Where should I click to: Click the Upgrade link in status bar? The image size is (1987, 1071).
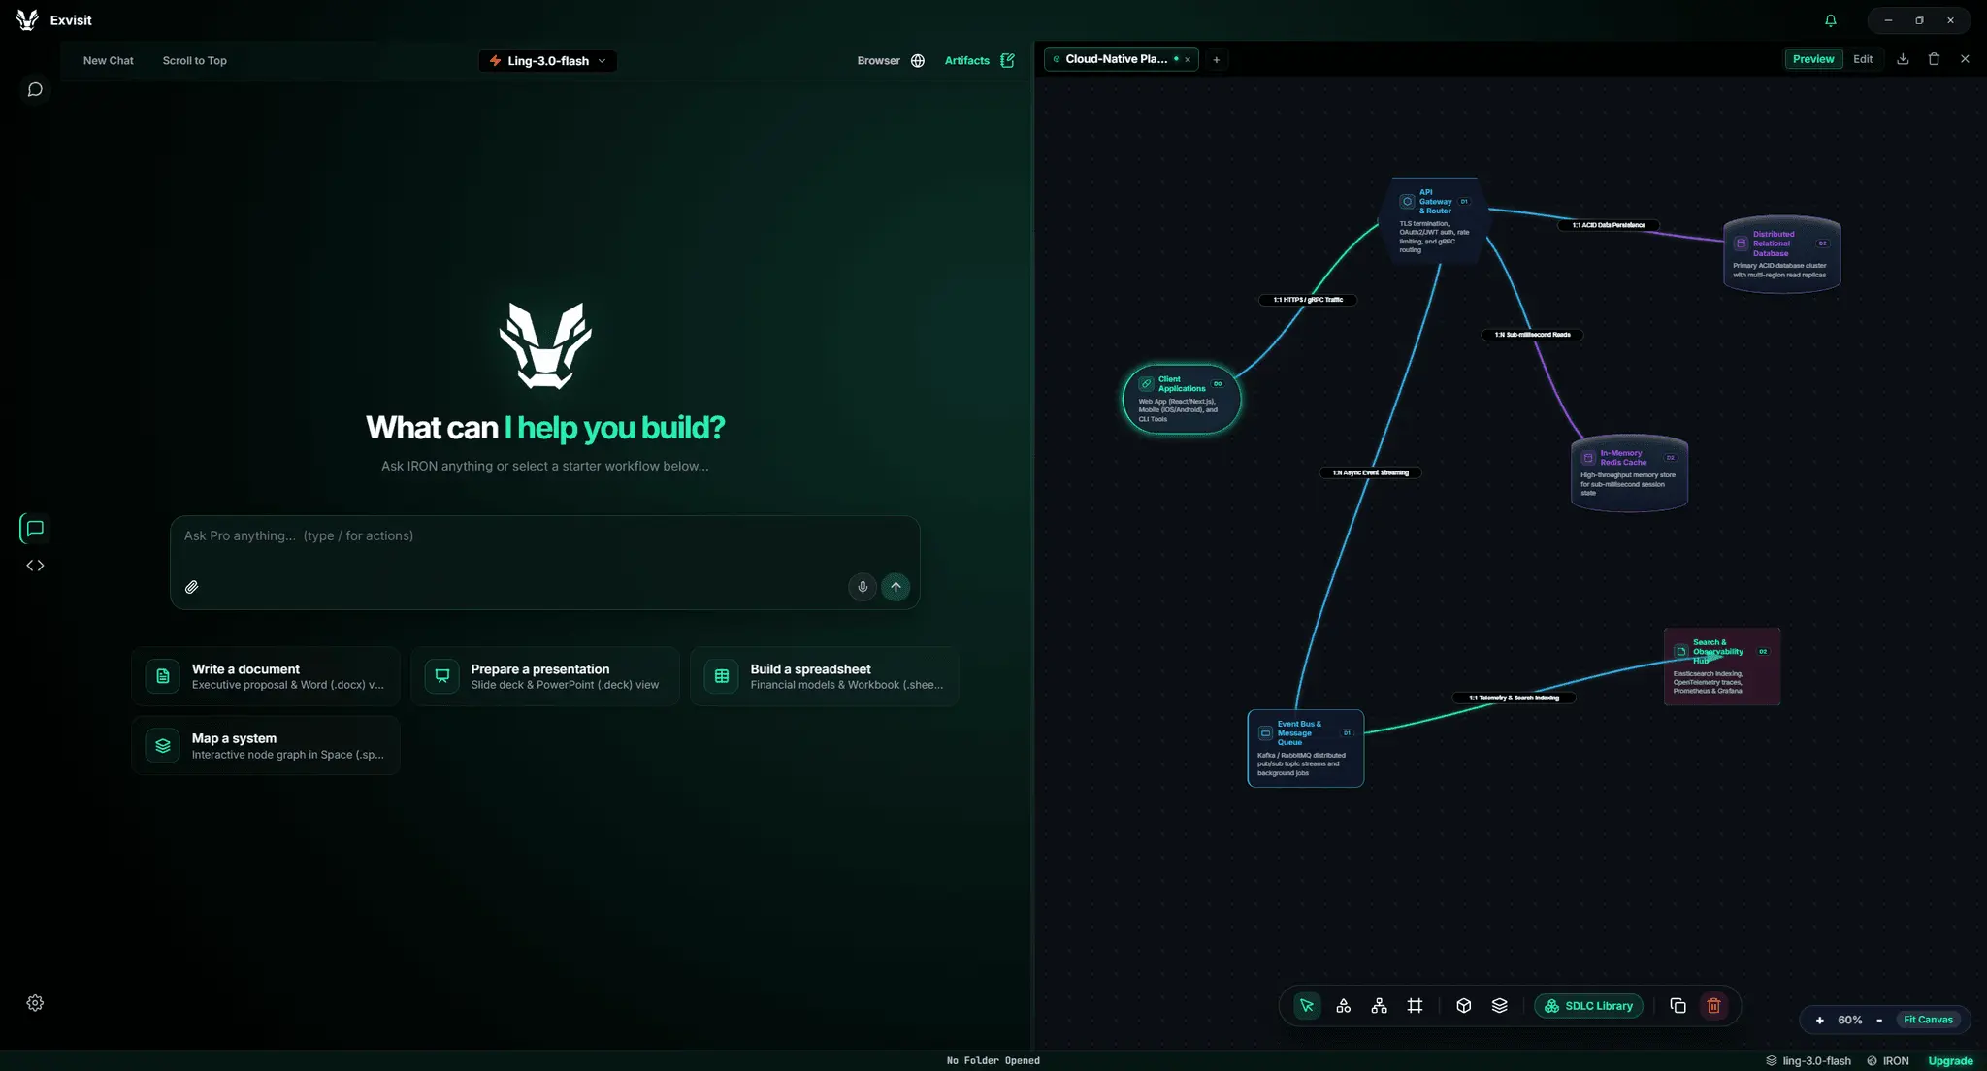point(1950,1061)
